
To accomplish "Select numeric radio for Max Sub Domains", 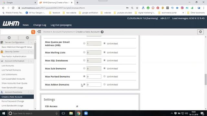I will (84, 68).
